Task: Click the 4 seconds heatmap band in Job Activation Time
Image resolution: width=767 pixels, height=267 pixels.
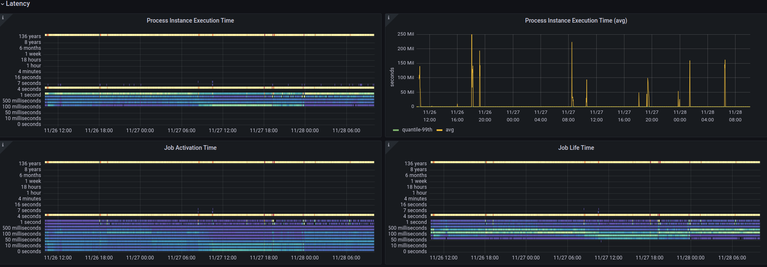Action: [210, 215]
